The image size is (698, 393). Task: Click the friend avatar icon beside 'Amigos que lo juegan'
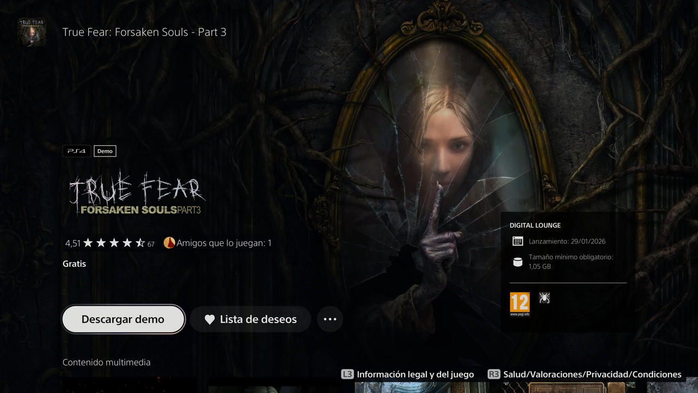[169, 243]
